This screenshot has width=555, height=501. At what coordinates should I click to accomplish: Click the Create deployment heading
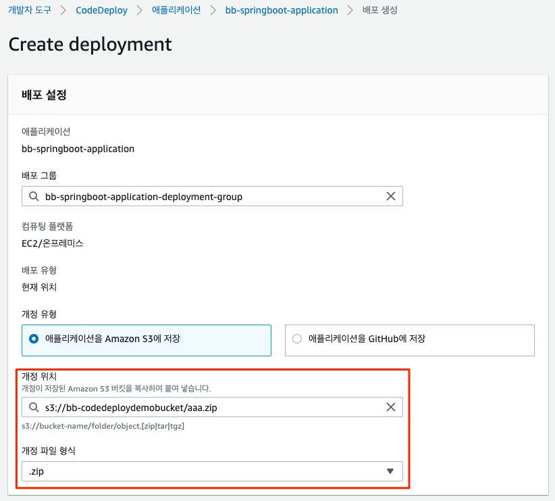(x=90, y=45)
